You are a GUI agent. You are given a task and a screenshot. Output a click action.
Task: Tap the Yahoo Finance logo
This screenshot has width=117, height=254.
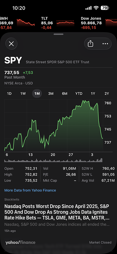(20, 242)
